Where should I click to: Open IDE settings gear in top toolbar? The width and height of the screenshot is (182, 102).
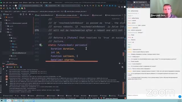(122, 7)
